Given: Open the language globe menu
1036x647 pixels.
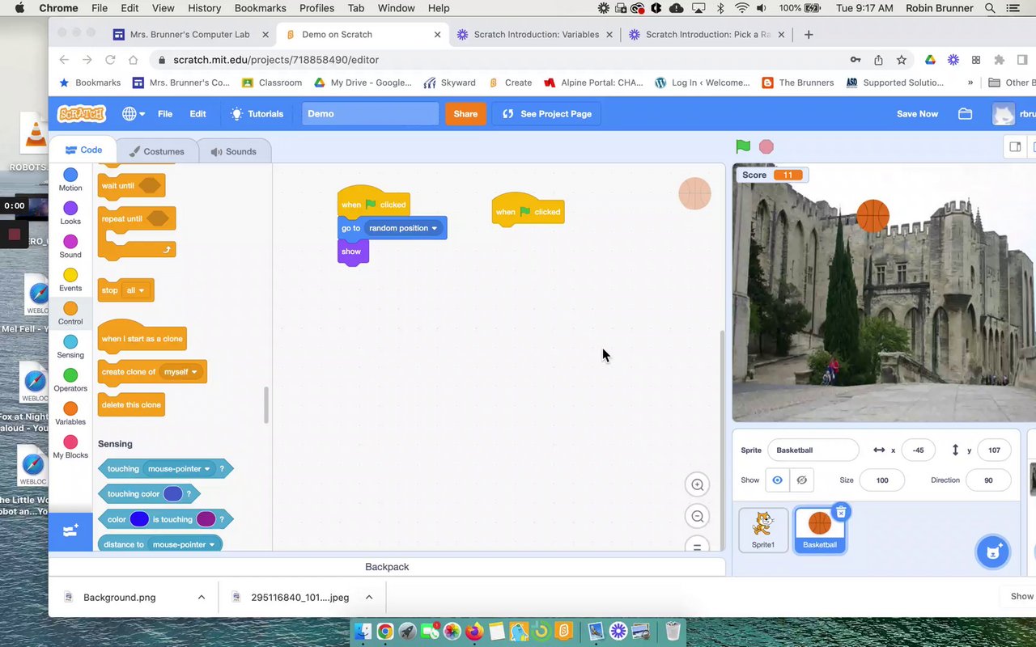Looking at the screenshot, I should [134, 114].
